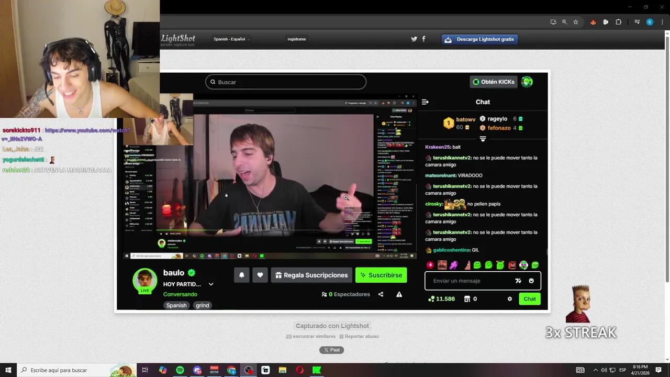The height and width of the screenshot is (377, 670).
Task: Click the report warning triangle icon
Action: click(x=399, y=294)
